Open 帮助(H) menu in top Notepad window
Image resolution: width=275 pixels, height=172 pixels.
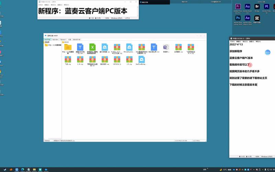(x=66, y=5)
